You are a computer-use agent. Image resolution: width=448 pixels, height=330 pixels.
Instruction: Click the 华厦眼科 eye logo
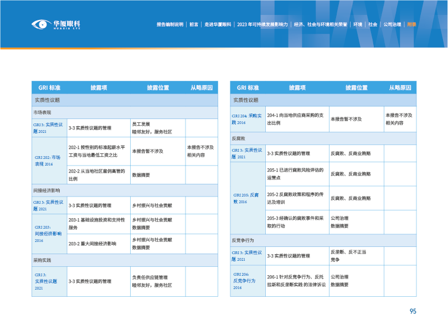(56, 24)
